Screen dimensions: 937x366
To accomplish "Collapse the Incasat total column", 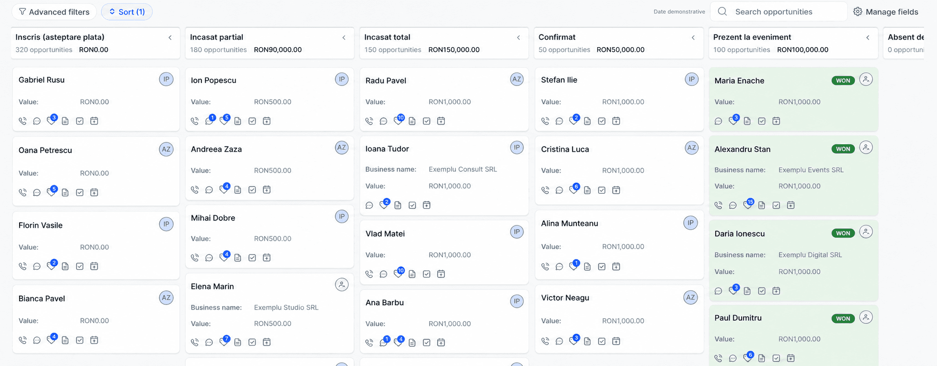I will [x=518, y=37].
